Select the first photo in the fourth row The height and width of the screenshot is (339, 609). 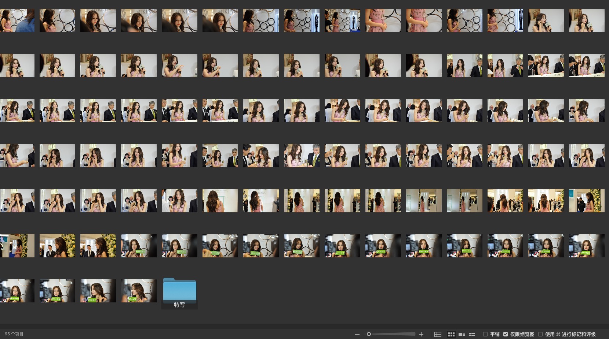17,156
